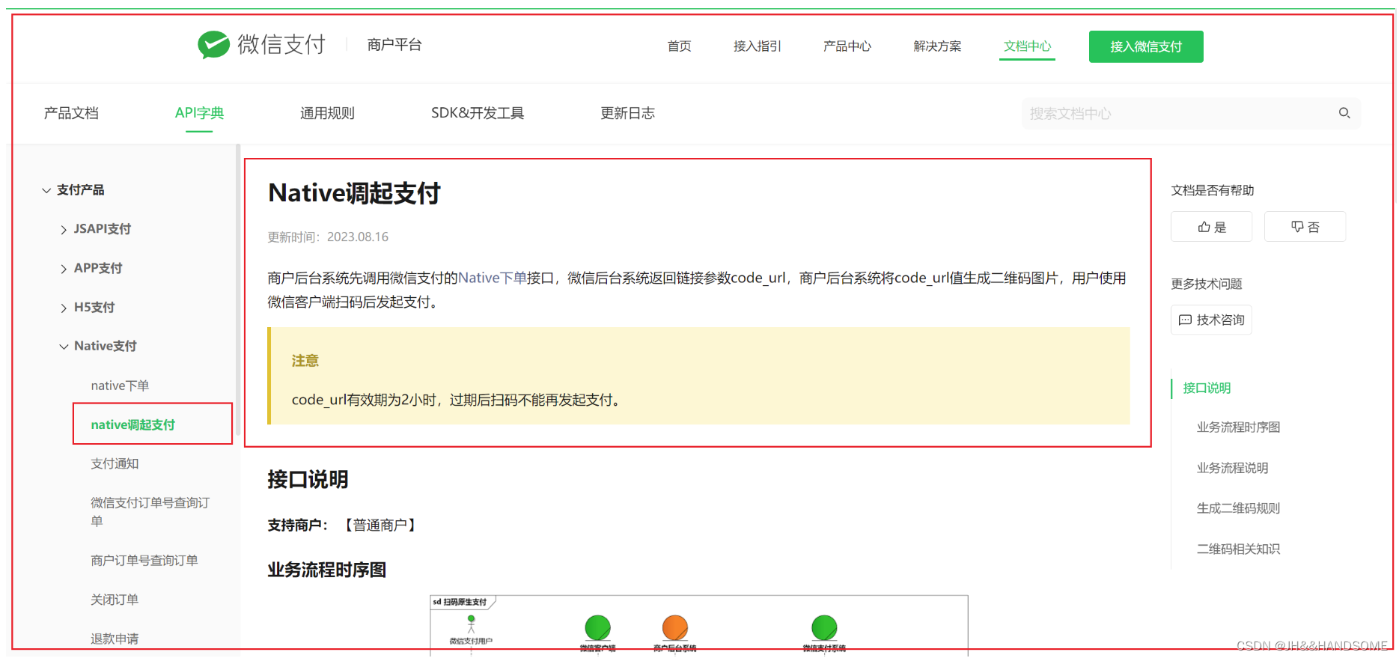Switch to the API字典 tab
Screen dimensions: 1399x658
(x=199, y=113)
